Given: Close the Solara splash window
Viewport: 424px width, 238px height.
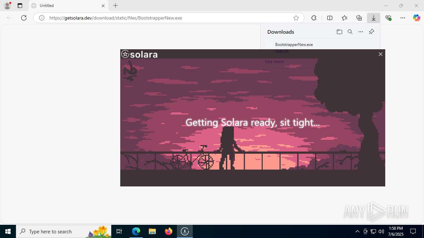Looking at the screenshot, I should pyautogui.click(x=381, y=54).
